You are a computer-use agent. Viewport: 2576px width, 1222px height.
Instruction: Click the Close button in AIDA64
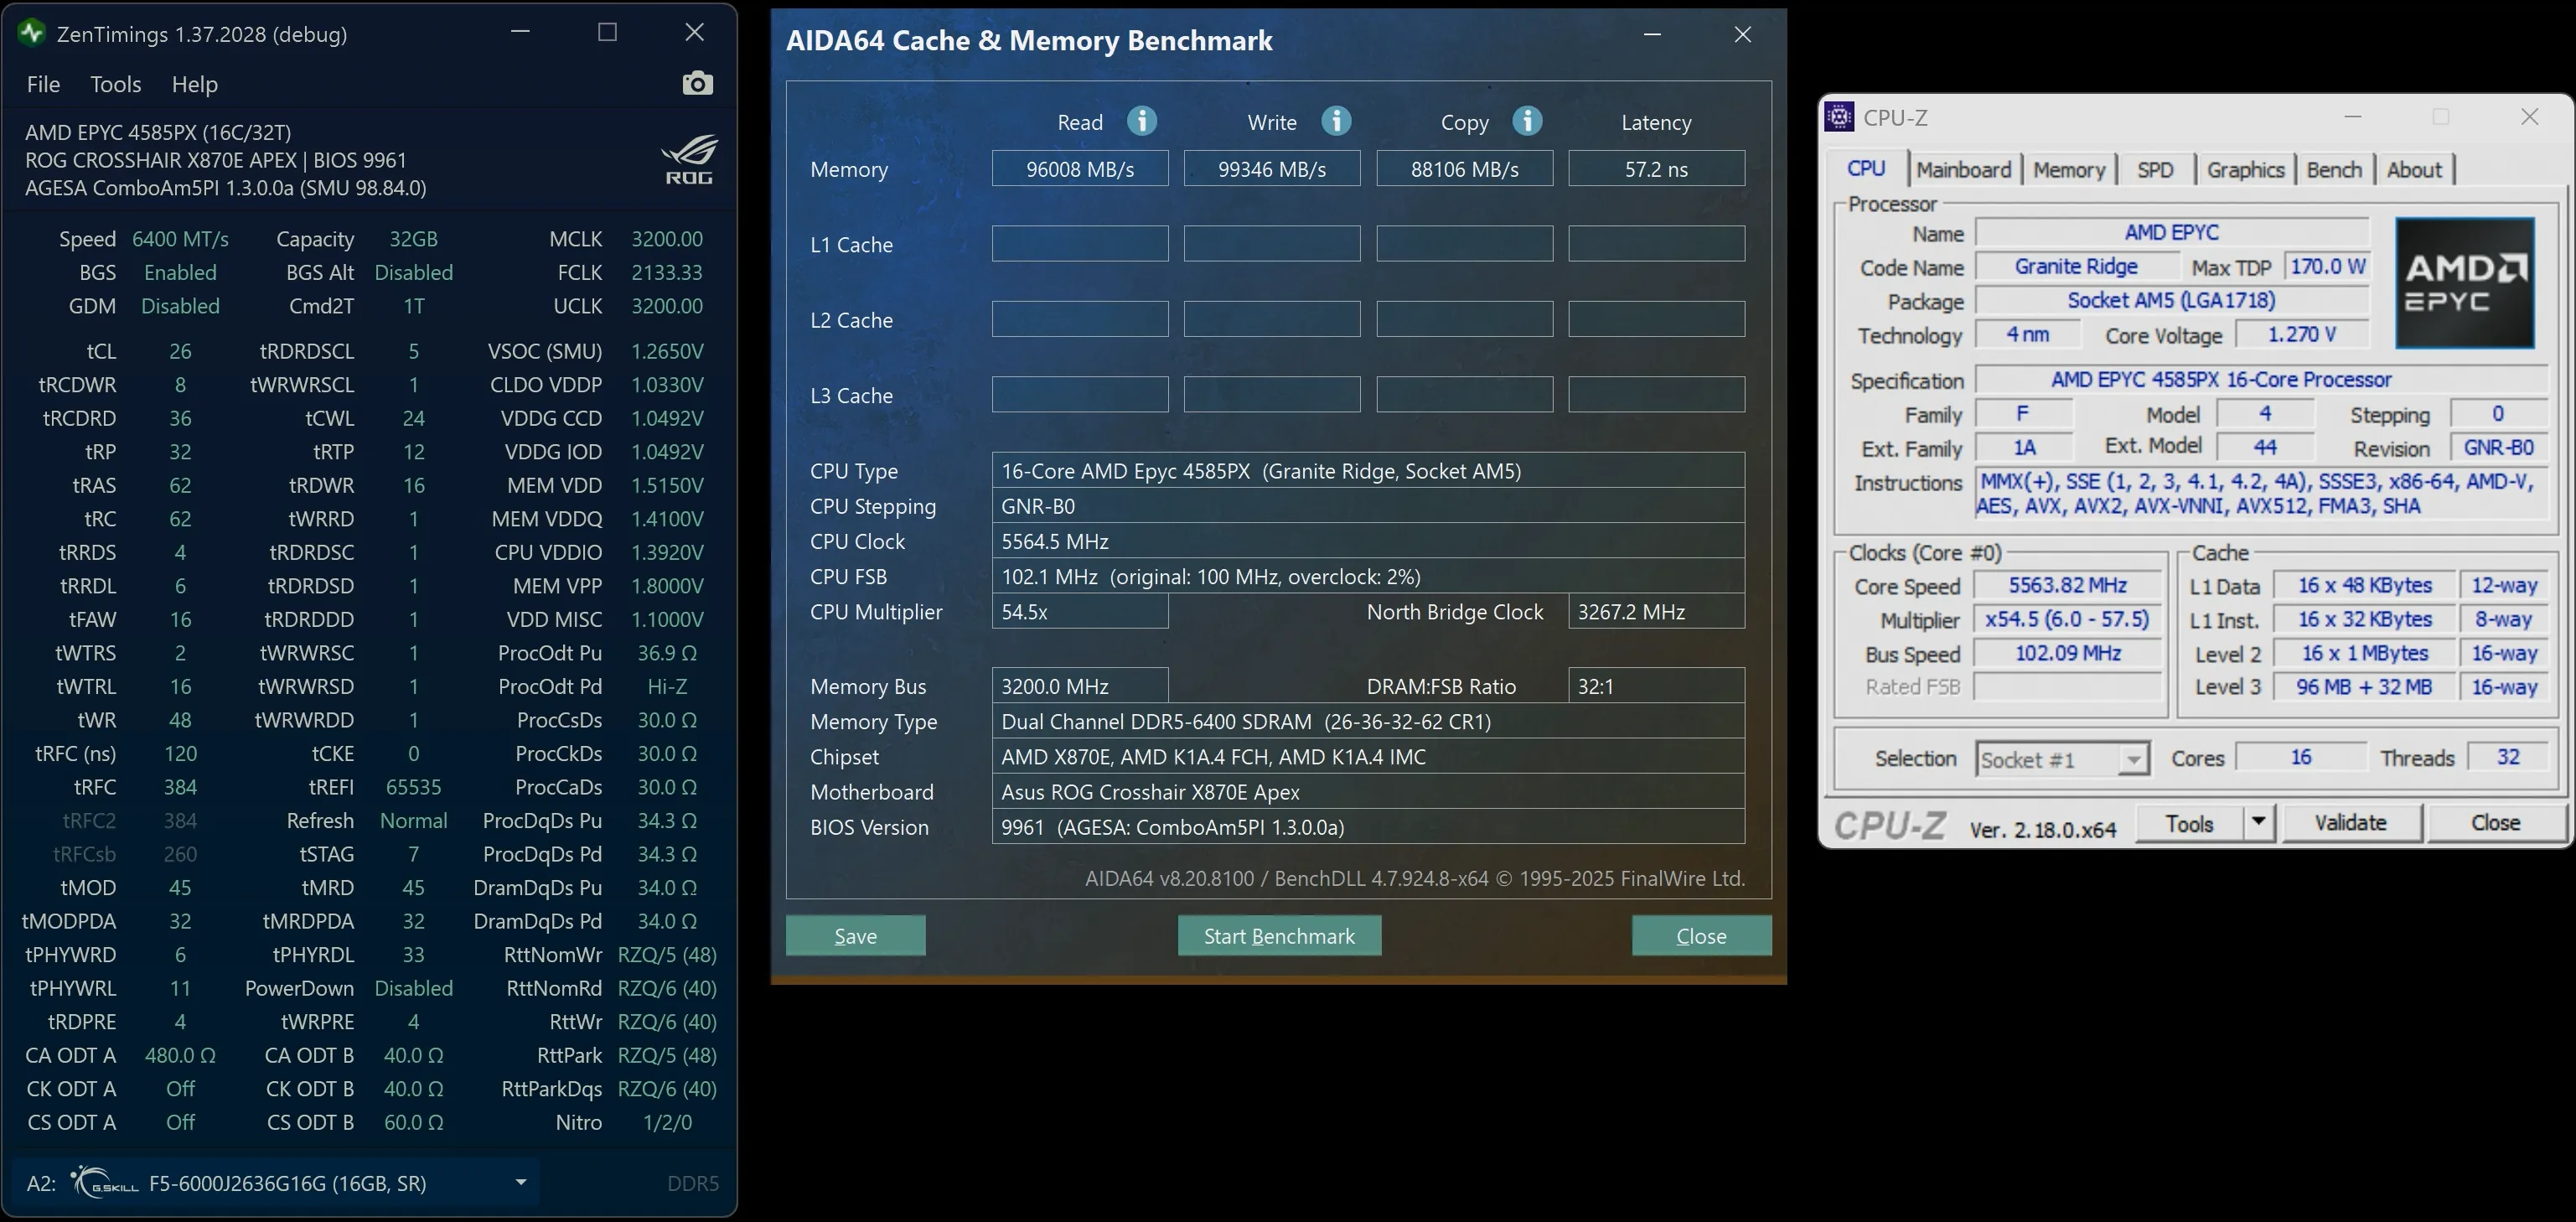1701,935
